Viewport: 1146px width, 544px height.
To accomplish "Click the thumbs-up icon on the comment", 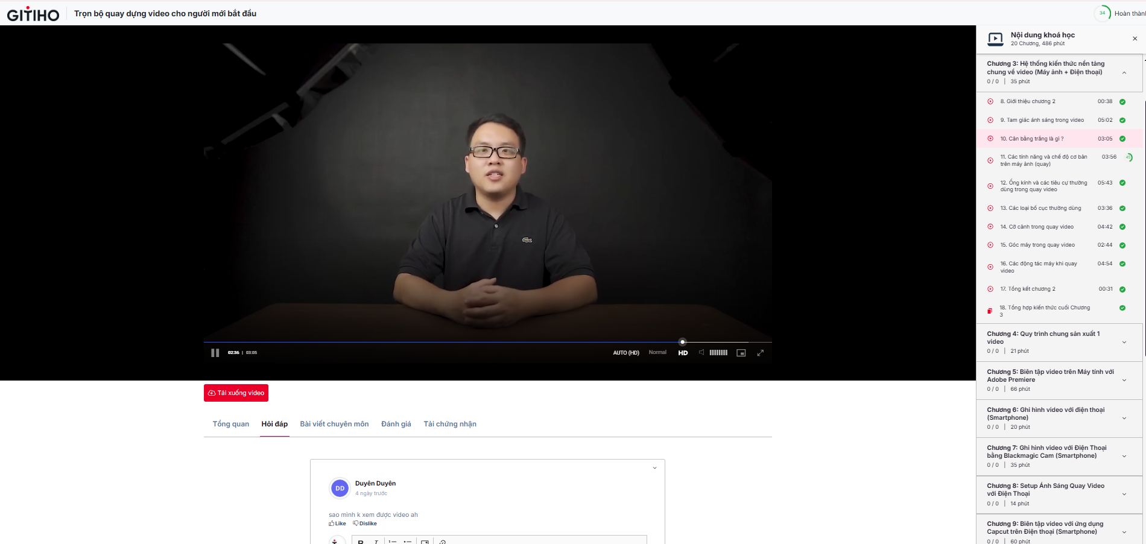I will click(x=332, y=523).
